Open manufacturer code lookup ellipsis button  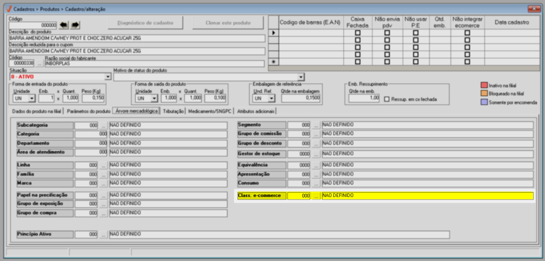pos(39,64)
